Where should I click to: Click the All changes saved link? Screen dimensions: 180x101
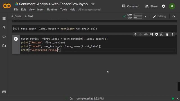tap(89, 10)
